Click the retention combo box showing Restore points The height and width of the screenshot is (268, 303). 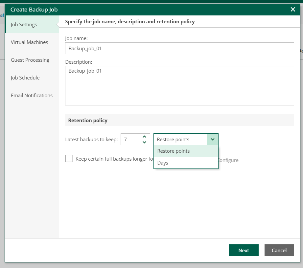[x=180, y=140]
